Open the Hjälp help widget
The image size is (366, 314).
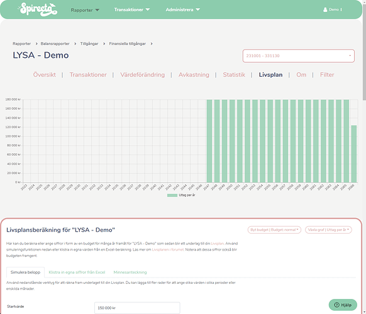(x=343, y=305)
